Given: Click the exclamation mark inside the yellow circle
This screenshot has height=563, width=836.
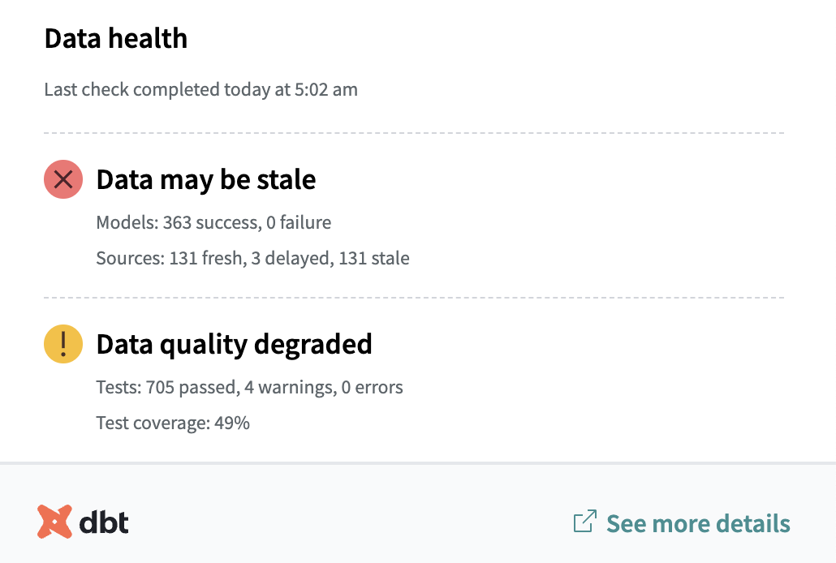Looking at the screenshot, I should click(x=62, y=344).
